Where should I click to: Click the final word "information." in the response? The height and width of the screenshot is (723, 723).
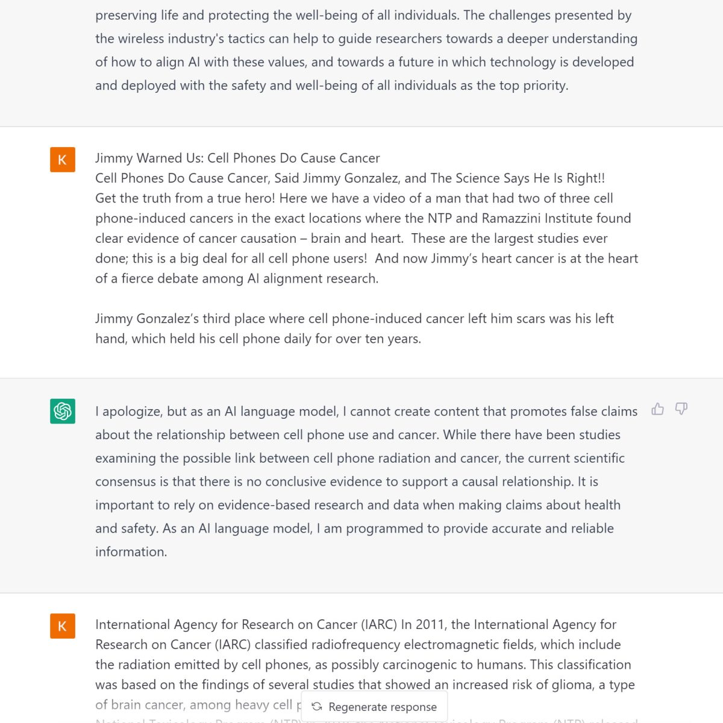point(131,552)
